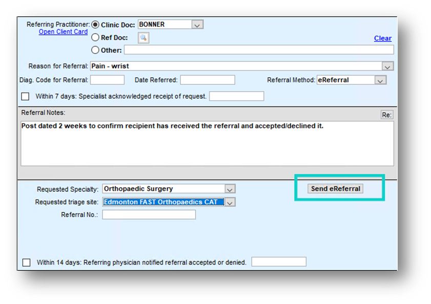Click the Referral No. input field

[x=149, y=215]
